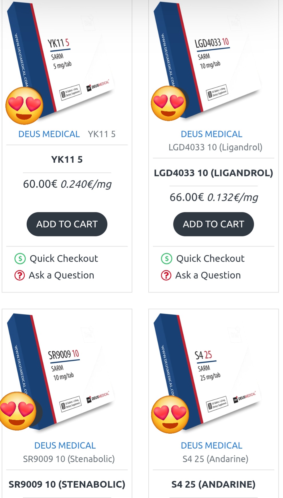Screen dimensions: 283x498
Task: Open DEUS MEDICAL brand link above SR9009 10
Action: click(65, 445)
